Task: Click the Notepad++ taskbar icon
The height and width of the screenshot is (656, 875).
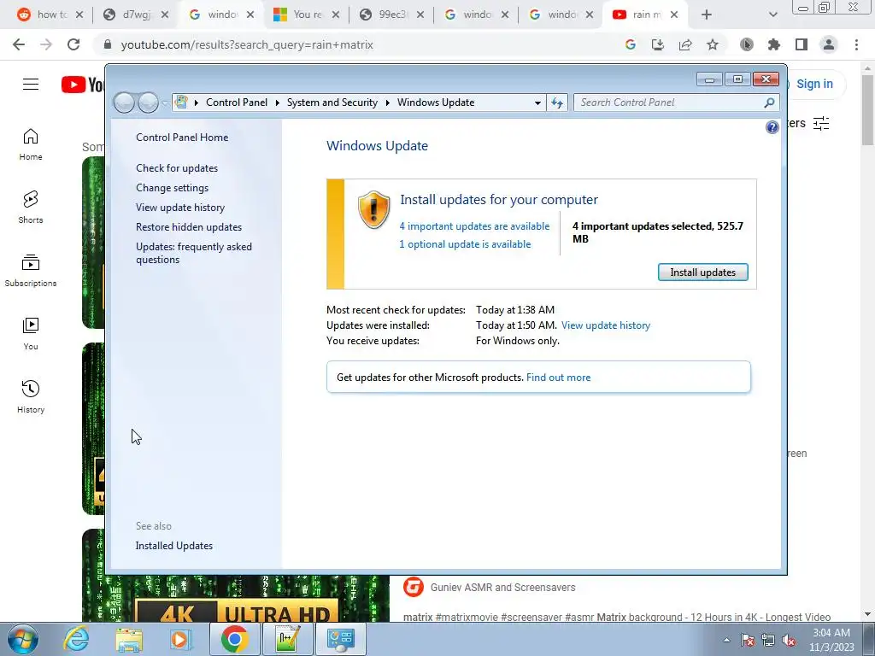Action: pos(287,639)
